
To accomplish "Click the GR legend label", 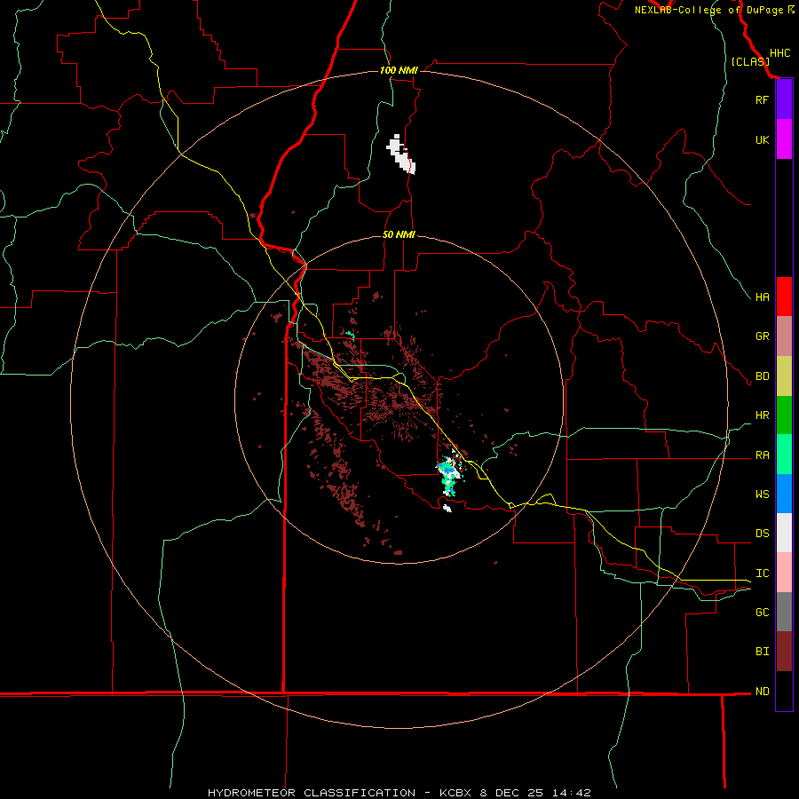I will [762, 336].
